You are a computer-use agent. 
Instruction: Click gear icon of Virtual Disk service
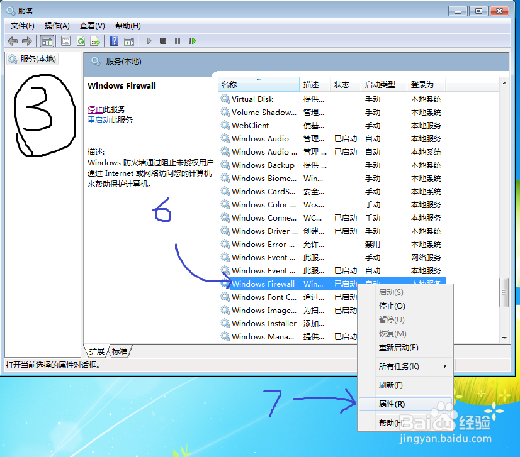225,99
